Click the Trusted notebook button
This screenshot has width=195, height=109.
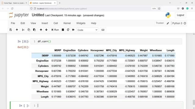160,23
